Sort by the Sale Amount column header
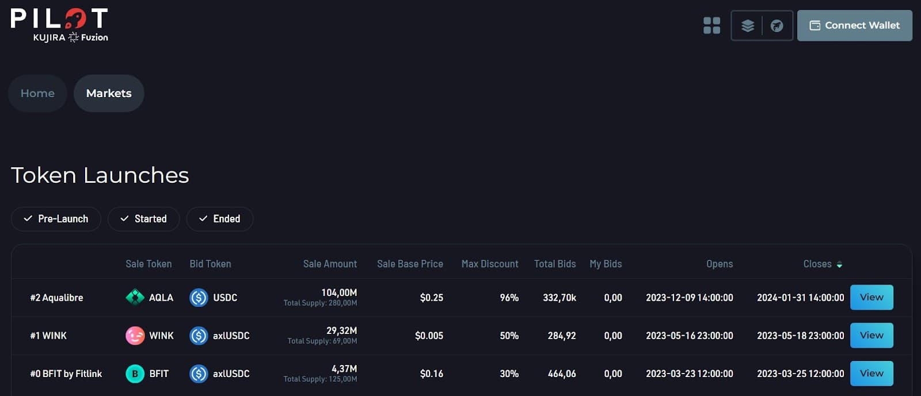Screen dimensions: 921x396 (x=330, y=264)
